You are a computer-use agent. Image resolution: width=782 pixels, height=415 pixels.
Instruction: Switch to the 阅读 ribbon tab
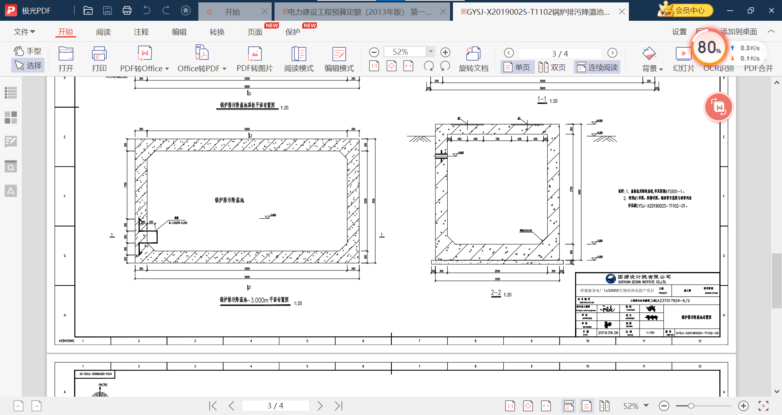click(x=103, y=32)
